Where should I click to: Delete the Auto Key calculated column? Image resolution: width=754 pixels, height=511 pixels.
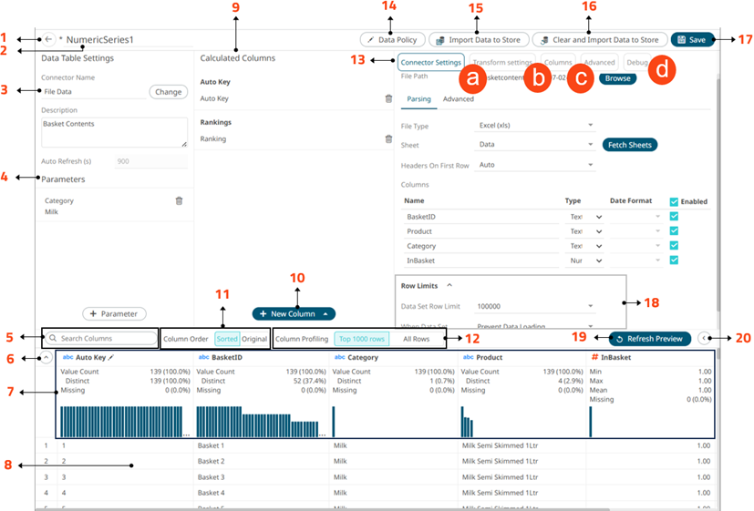point(388,98)
